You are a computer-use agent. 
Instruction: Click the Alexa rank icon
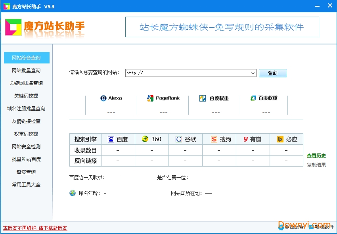[103, 98]
